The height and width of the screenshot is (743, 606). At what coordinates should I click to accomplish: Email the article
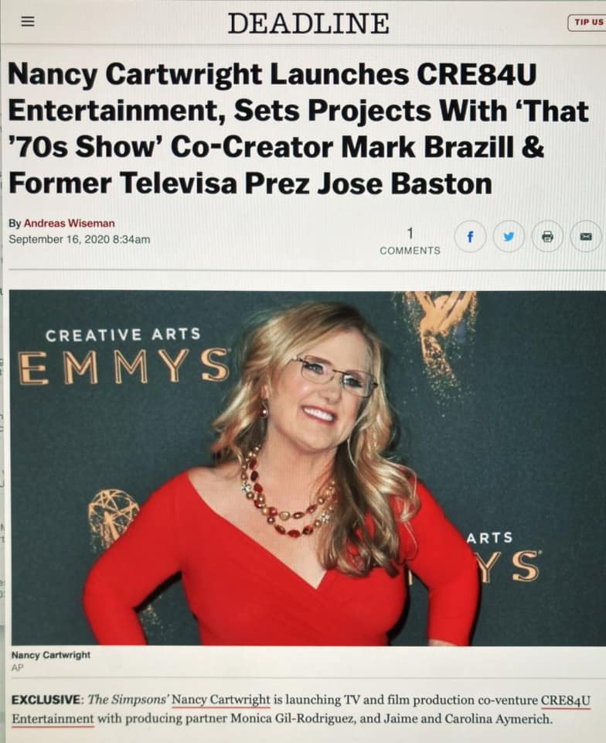586,236
